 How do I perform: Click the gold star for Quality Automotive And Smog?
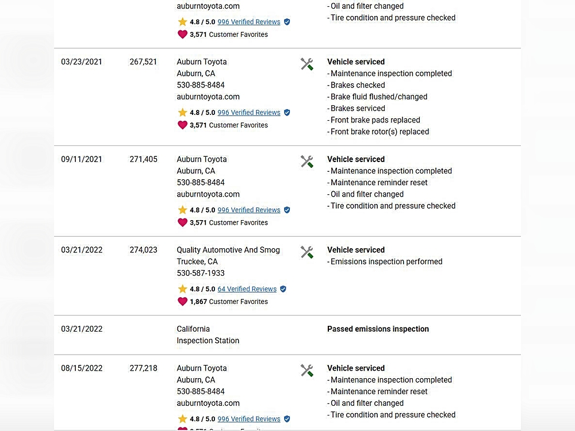tap(182, 289)
